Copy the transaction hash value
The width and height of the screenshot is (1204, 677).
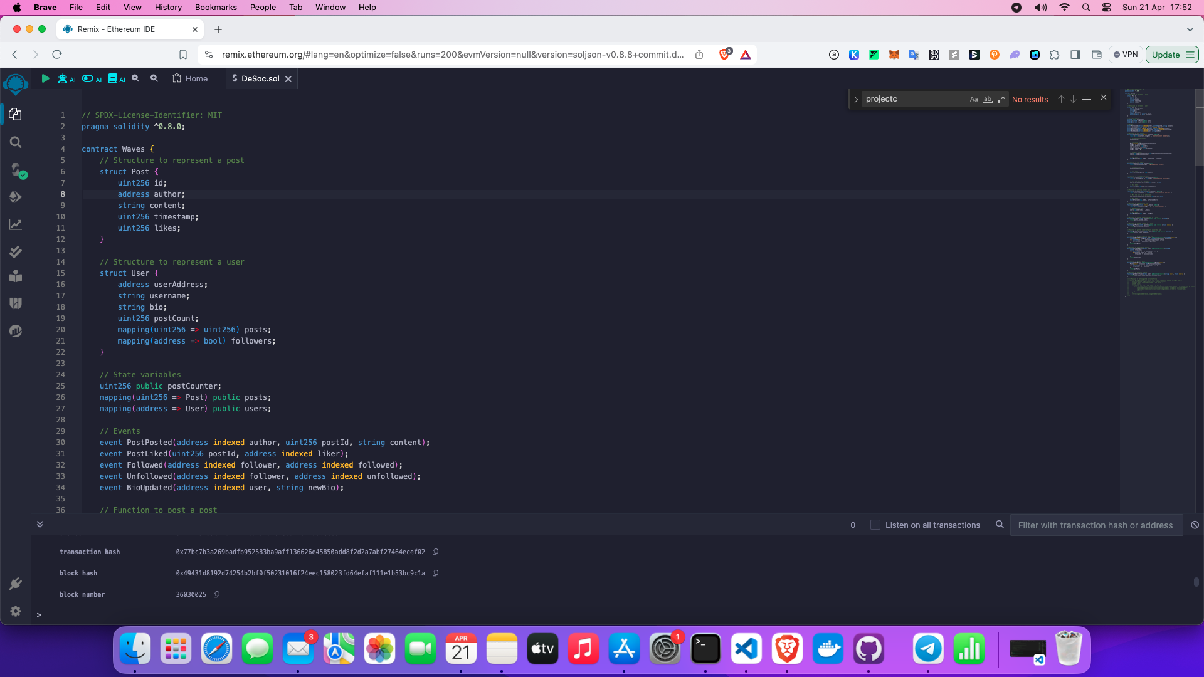pos(435,552)
